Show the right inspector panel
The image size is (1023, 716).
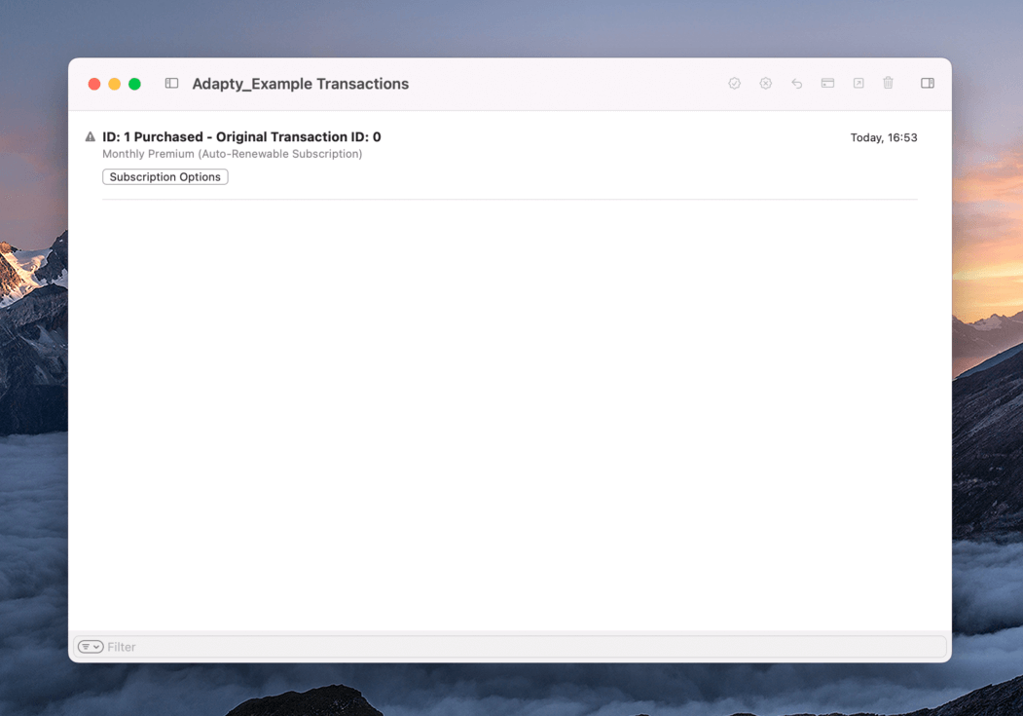[927, 84]
